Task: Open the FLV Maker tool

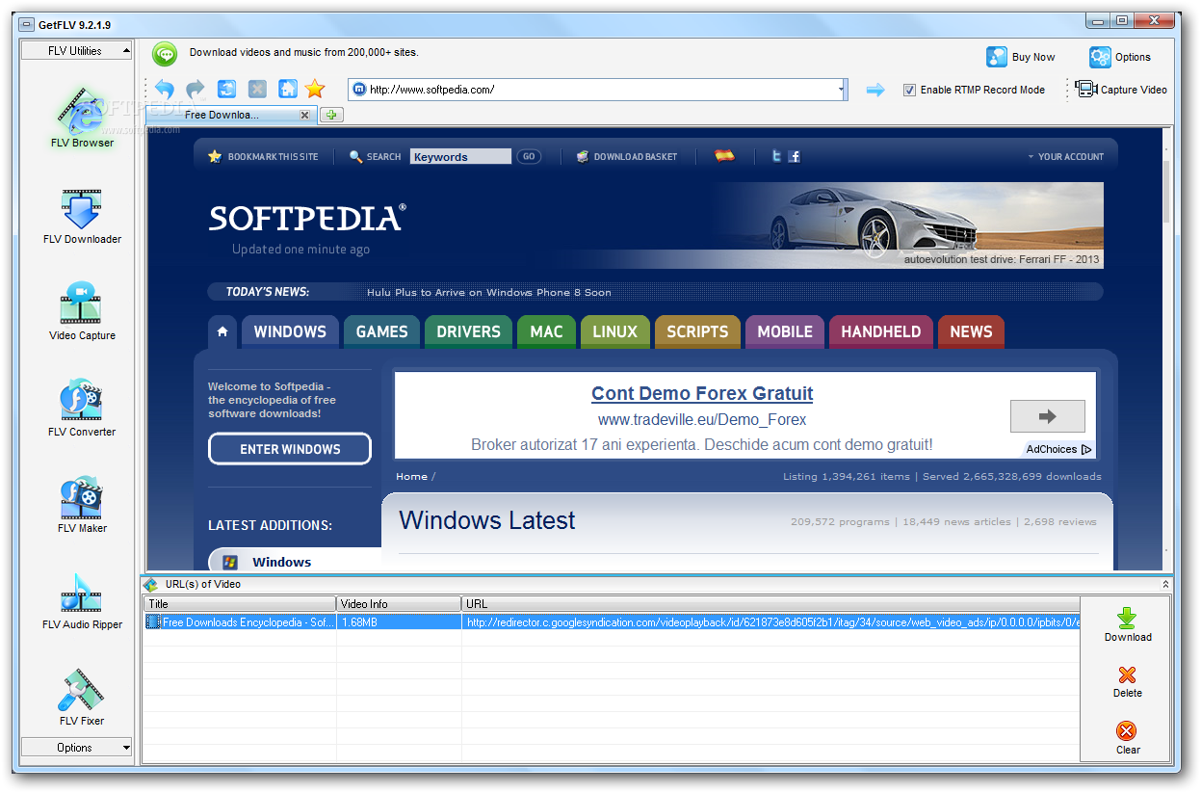Action: click(x=82, y=503)
